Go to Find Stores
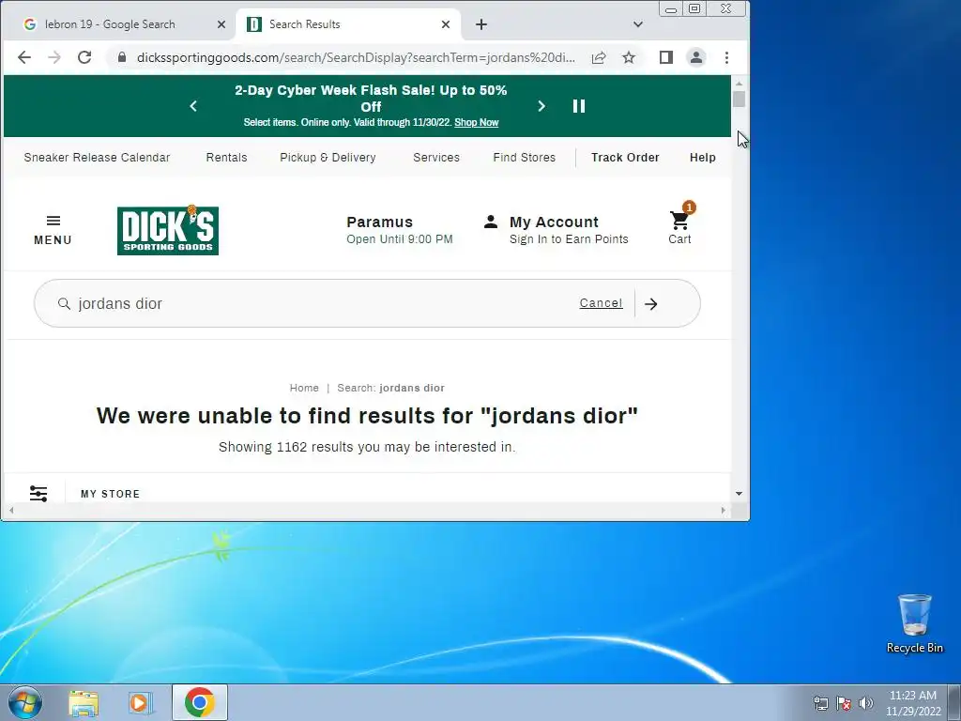The height and width of the screenshot is (721, 961). [525, 158]
